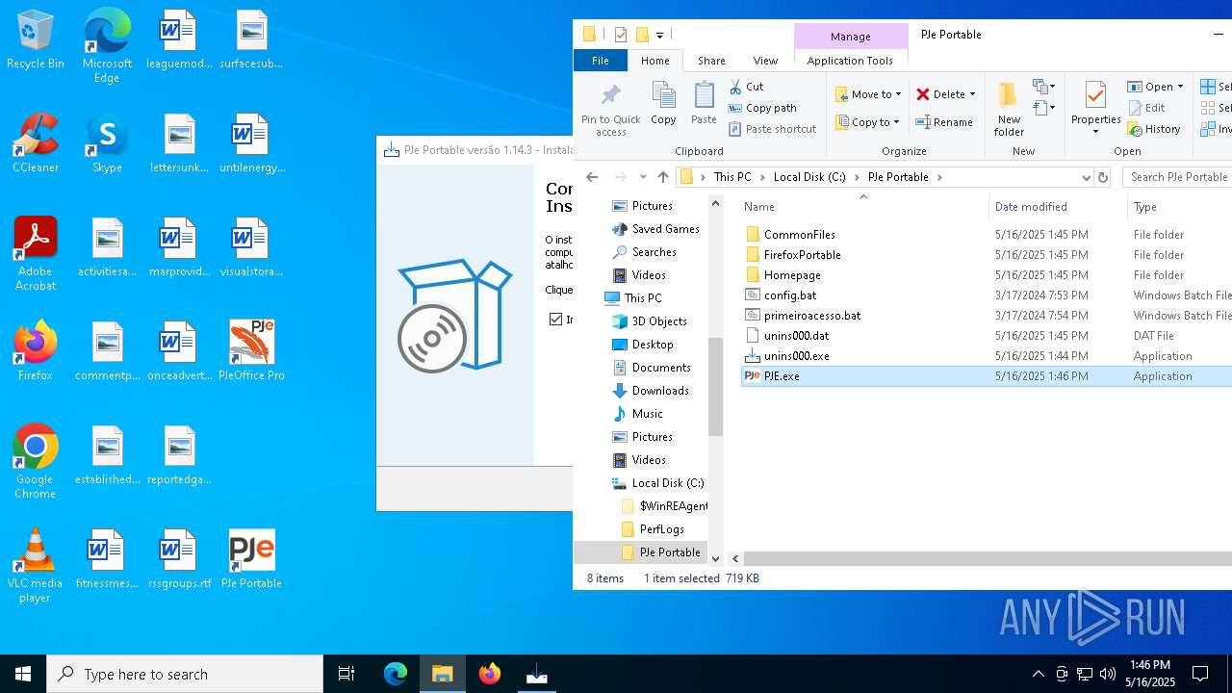
Task: Select the Skype desktop shortcut
Action: tap(107, 144)
